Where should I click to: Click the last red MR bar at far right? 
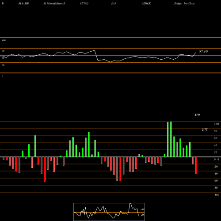coord(196,165)
